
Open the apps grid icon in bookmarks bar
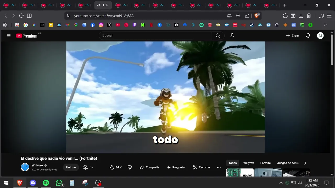point(5,25)
